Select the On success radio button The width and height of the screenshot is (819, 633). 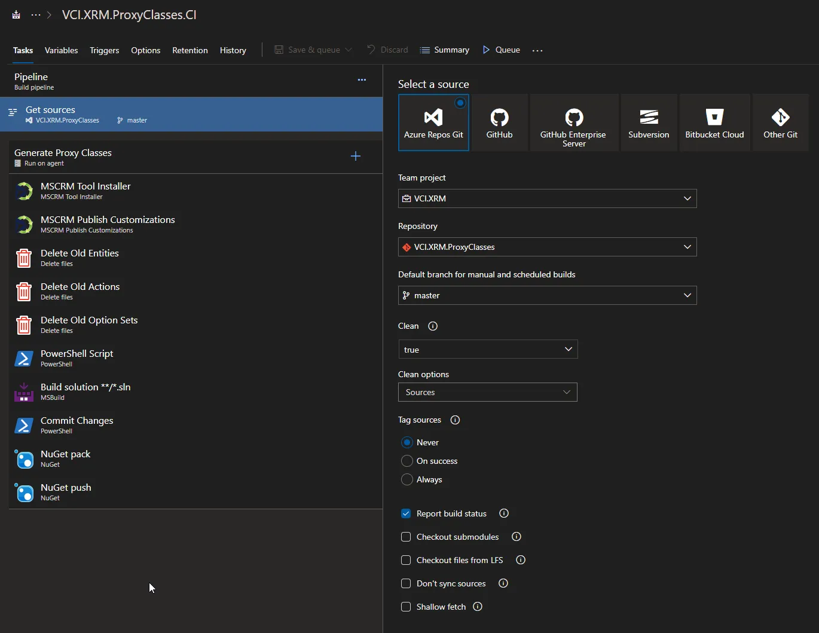click(407, 461)
